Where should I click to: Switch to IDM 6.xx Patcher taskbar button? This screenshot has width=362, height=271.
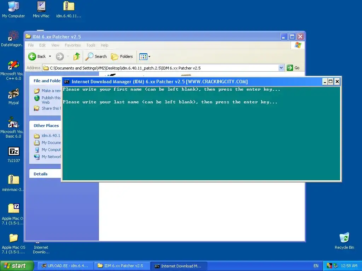pos(122,266)
